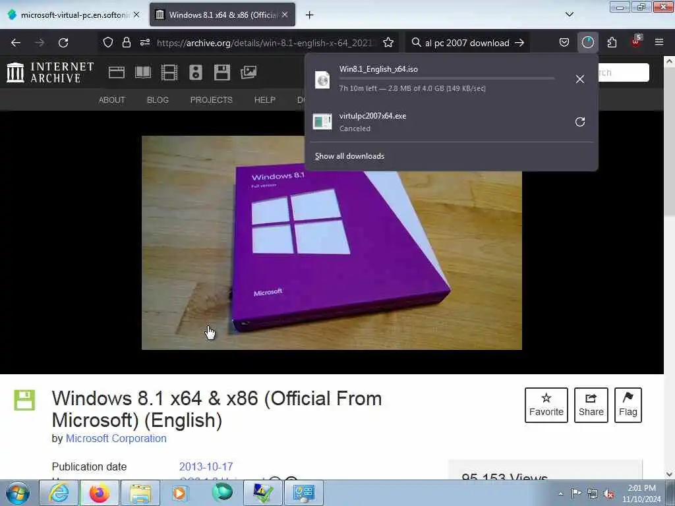The height and width of the screenshot is (506, 675).
Task: Click the Windows 8.1 box image
Action: (332, 242)
